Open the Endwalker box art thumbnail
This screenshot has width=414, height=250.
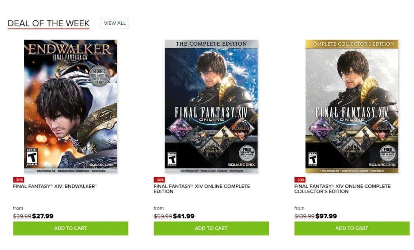pos(70,106)
